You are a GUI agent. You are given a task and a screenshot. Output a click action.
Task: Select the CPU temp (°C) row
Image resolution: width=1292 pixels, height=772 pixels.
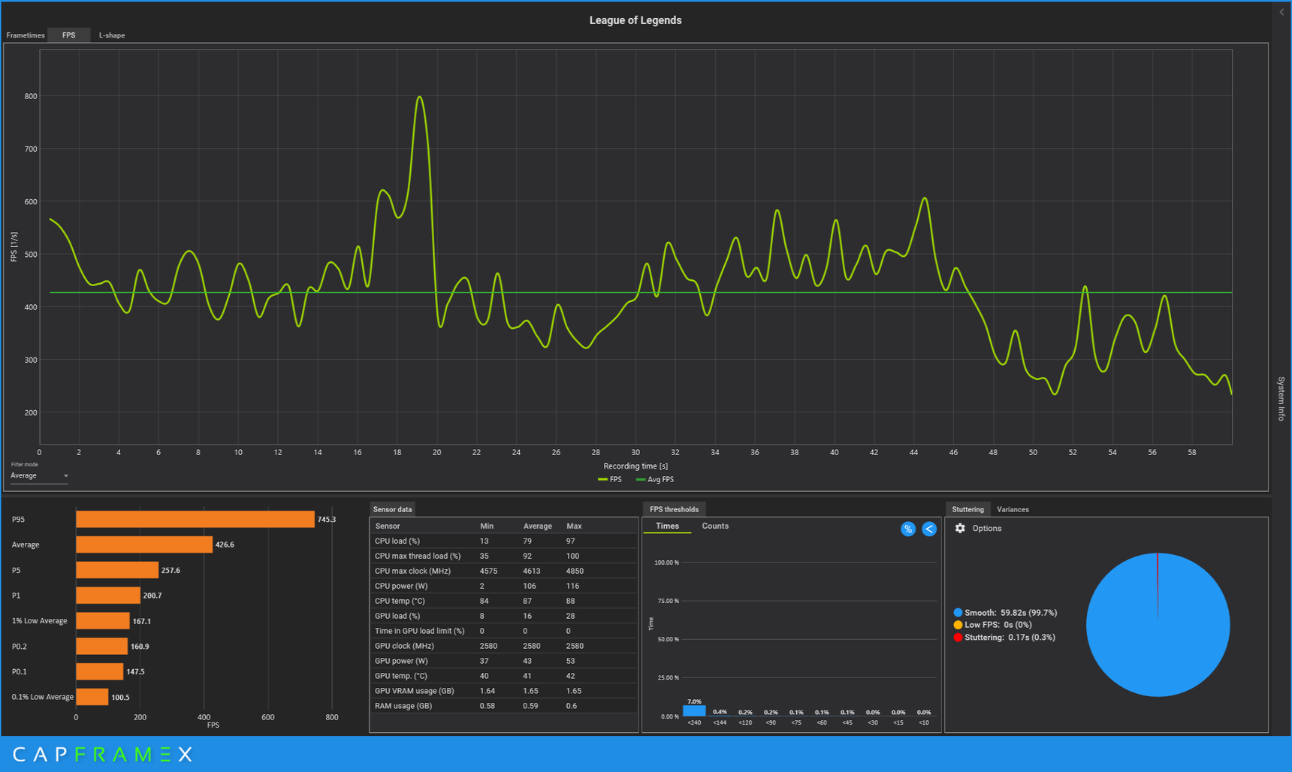coord(503,601)
